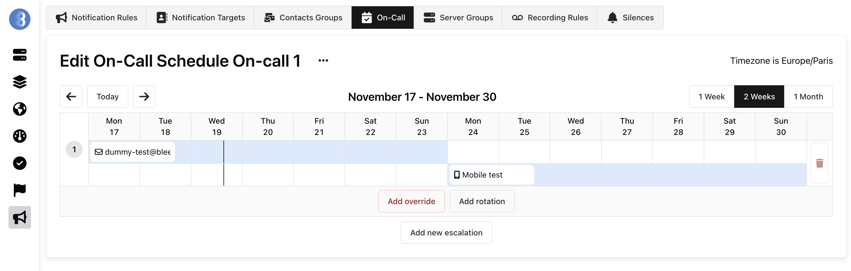Open the globe icon in sidebar
The height and width of the screenshot is (271, 851).
pyautogui.click(x=19, y=109)
